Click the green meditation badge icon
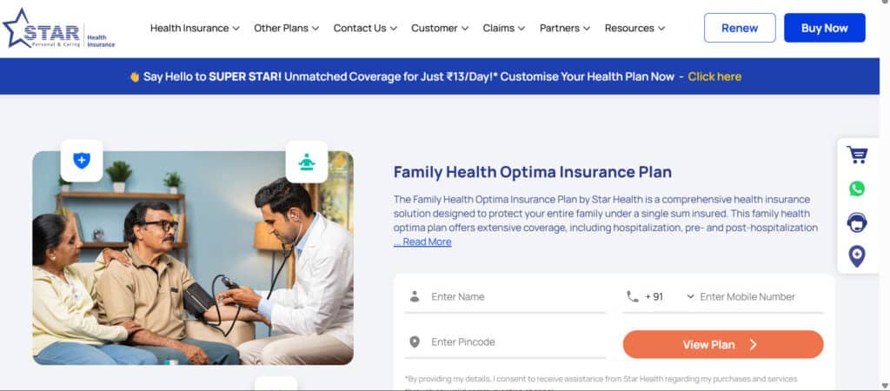890x391 pixels. 307,162
